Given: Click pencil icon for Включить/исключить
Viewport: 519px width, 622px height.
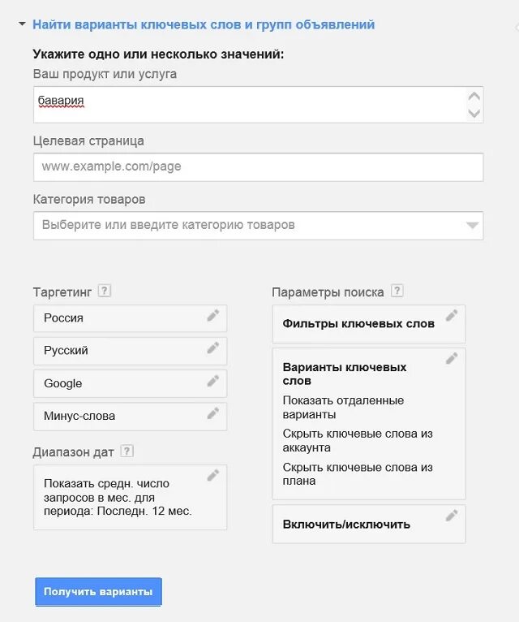Looking at the screenshot, I should click(x=452, y=516).
